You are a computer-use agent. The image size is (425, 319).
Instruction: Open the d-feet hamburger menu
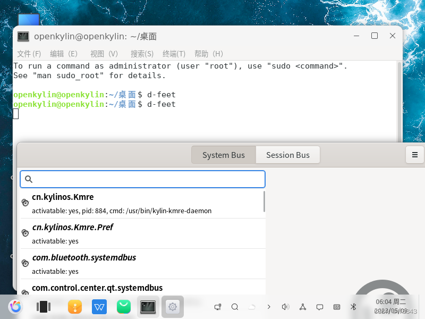point(414,155)
